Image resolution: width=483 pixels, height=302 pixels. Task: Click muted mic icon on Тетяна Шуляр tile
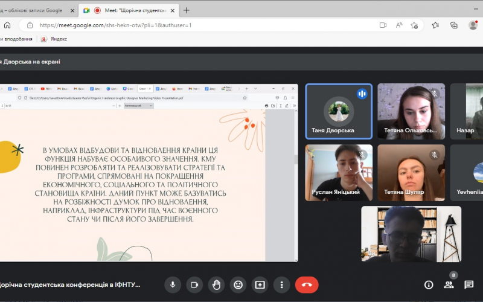point(434,155)
